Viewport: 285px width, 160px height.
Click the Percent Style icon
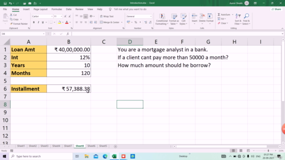(136, 22)
